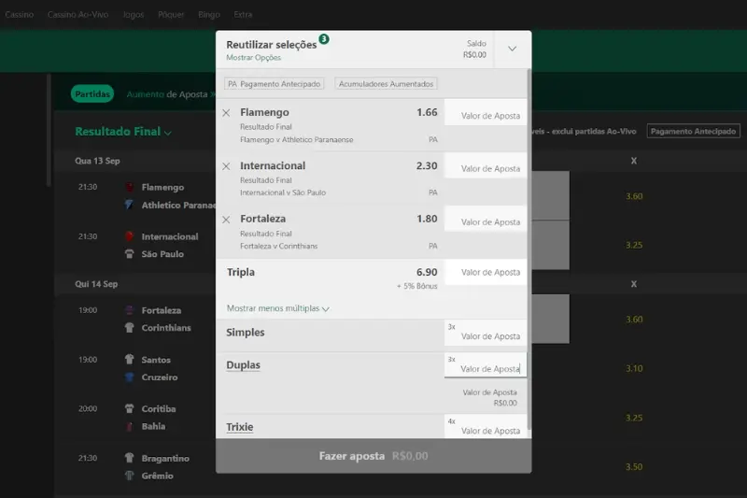Click the Qui 14 Sep date header
Screen dimensions: 747x498
[96, 284]
